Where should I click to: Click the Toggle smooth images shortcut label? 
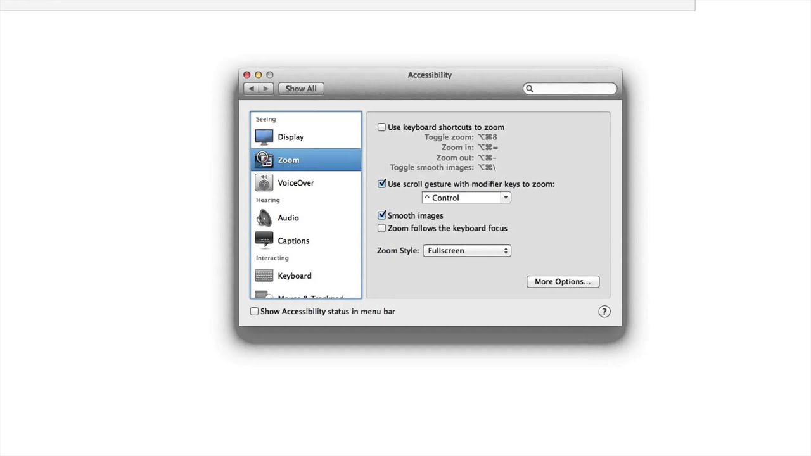pyautogui.click(x=431, y=168)
